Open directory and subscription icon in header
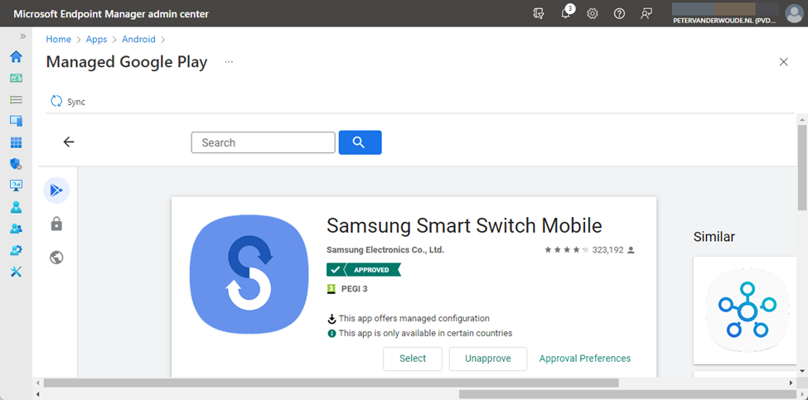The width and height of the screenshot is (808, 400). click(539, 14)
